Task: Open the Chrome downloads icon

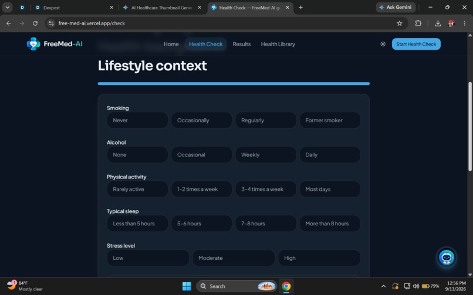Action: pos(438,23)
